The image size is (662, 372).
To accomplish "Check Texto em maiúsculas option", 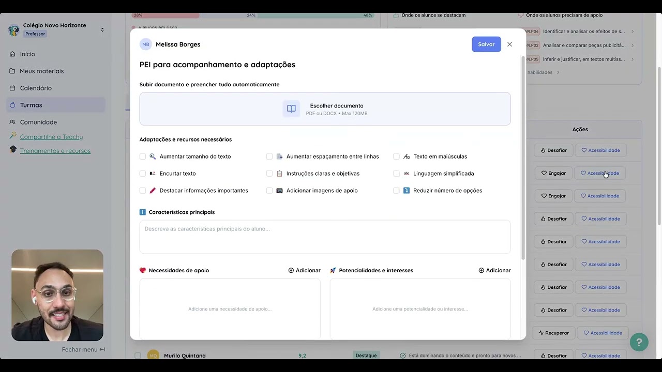I will (396, 157).
